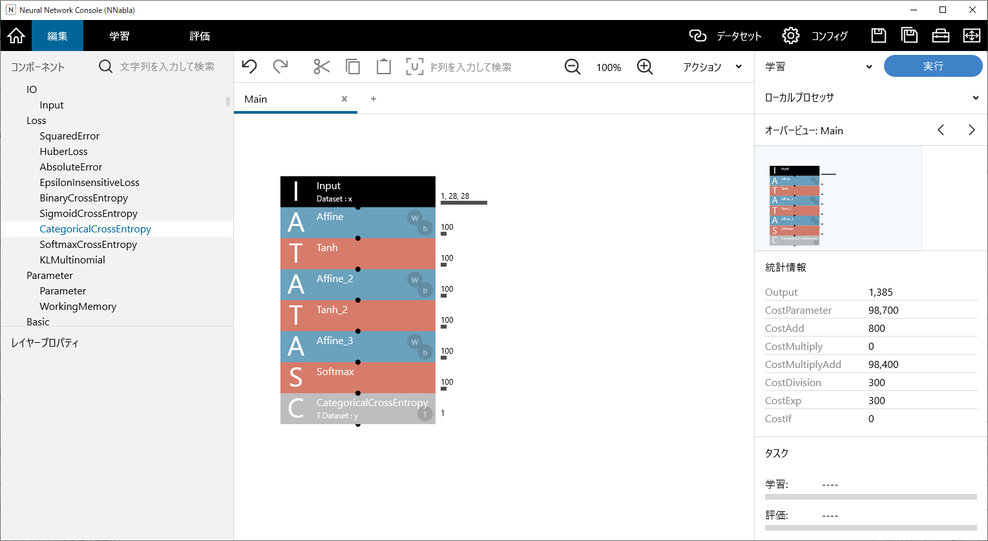Click the Undo arrow icon
Viewport: 988px width, 541px height.
(249, 66)
